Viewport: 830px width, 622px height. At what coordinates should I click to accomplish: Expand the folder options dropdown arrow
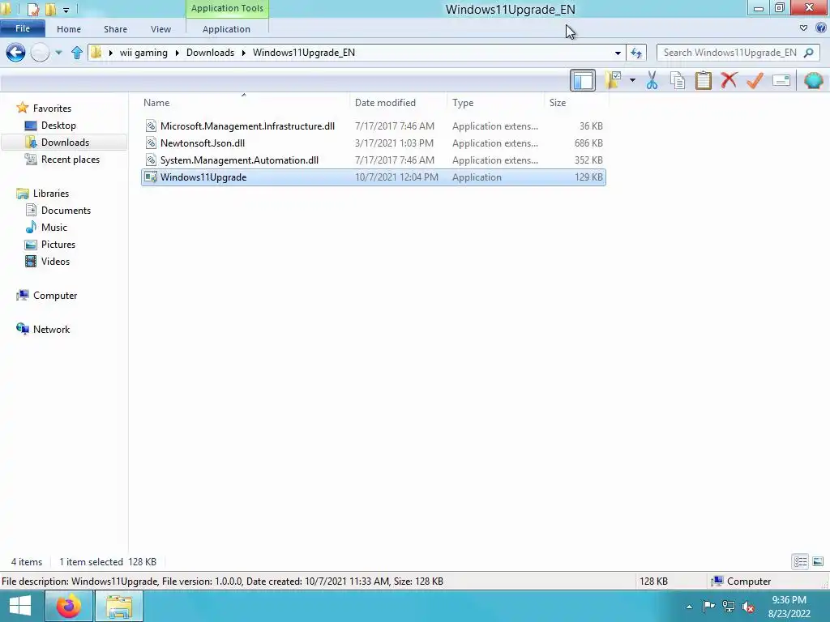click(x=632, y=80)
